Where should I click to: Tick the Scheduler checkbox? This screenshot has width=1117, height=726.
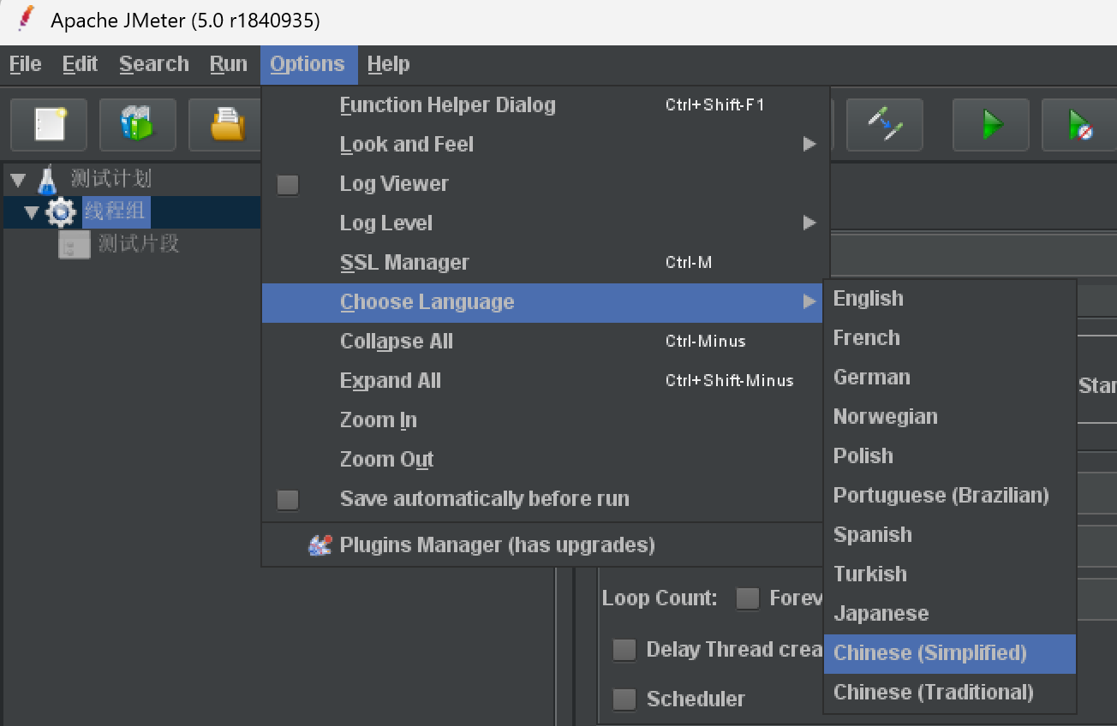click(x=624, y=699)
